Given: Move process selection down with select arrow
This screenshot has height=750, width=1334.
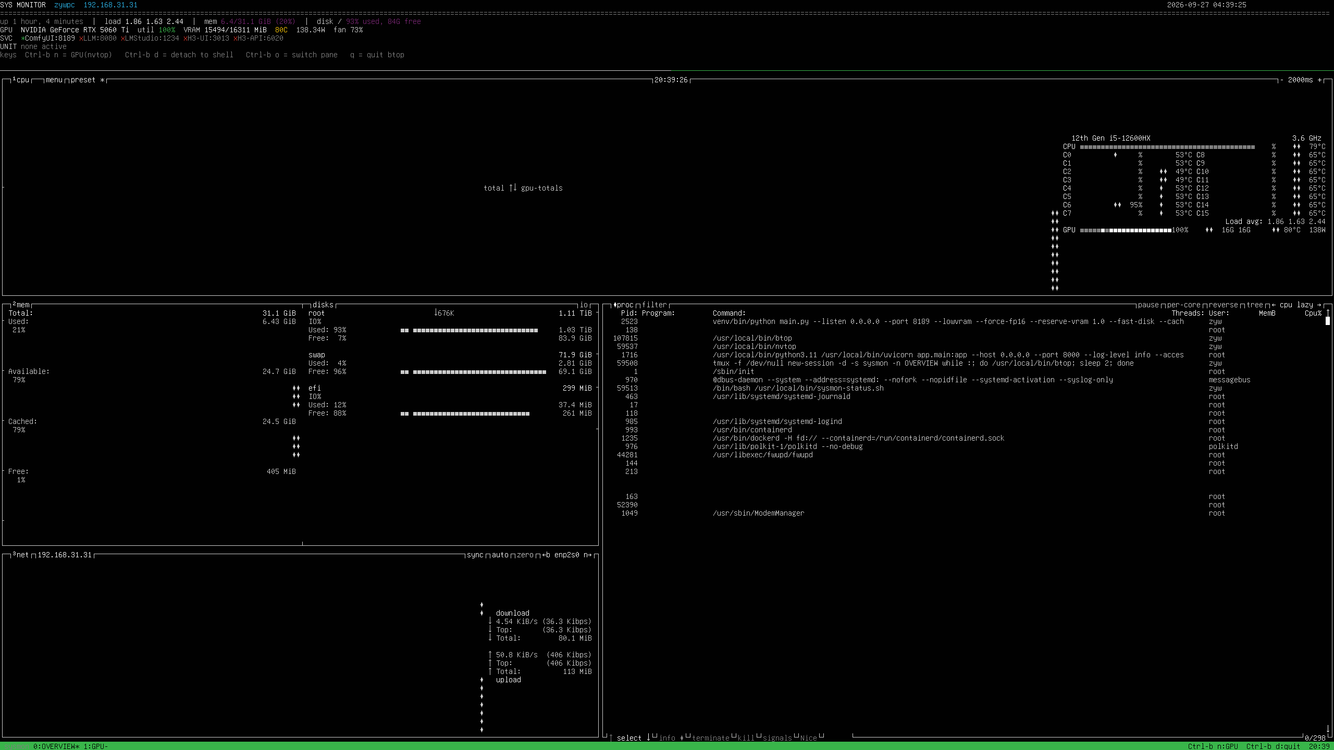Looking at the screenshot, I should click(648, 738).
